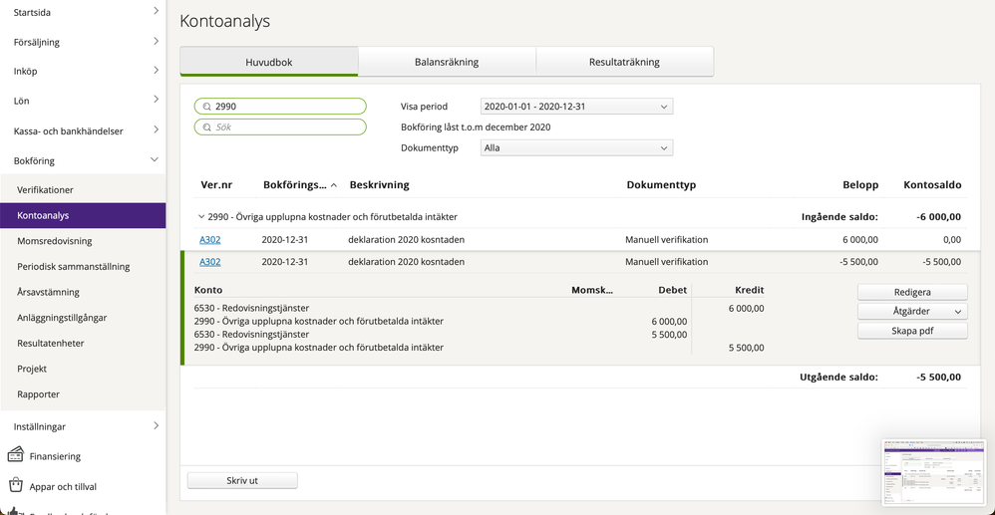Open Momsredovisning in the sidebar
The image size is (995, 515).
(x=55, y=241)
